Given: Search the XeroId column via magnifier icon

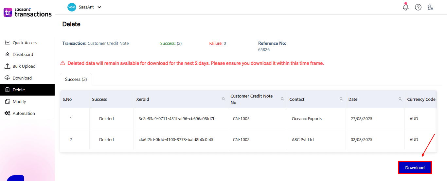Looking at the screenshot, I should tap(223, 99).
